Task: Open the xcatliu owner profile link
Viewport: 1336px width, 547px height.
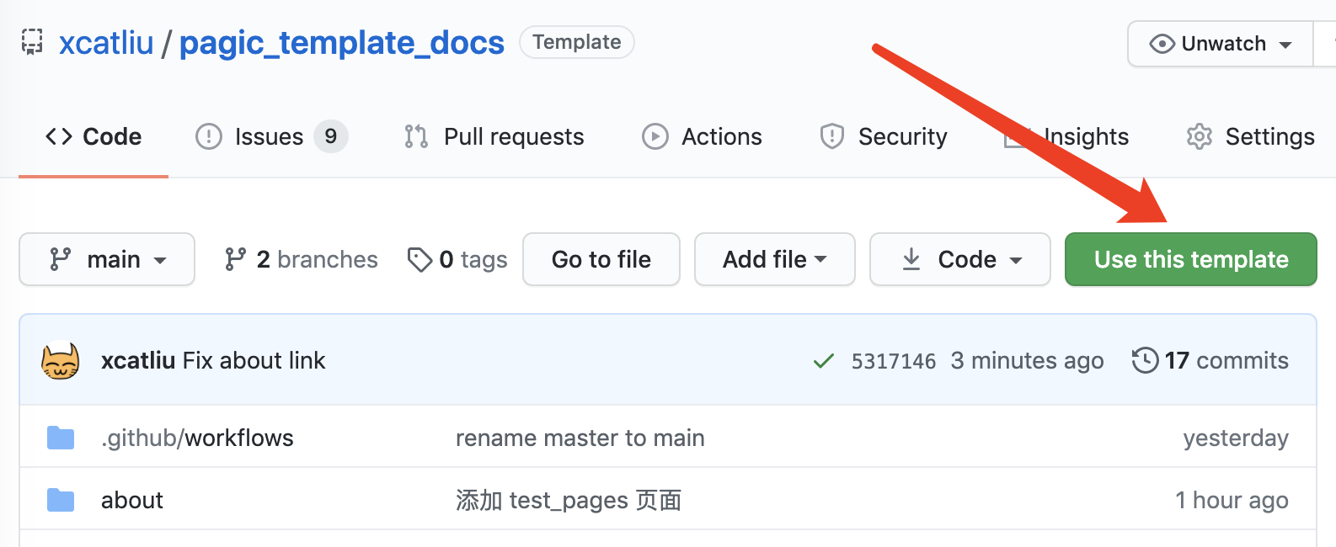Action: click(x=106, y=43)
